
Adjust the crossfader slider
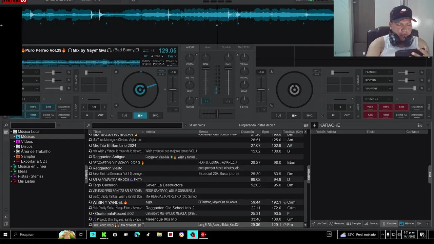(217, 114)
